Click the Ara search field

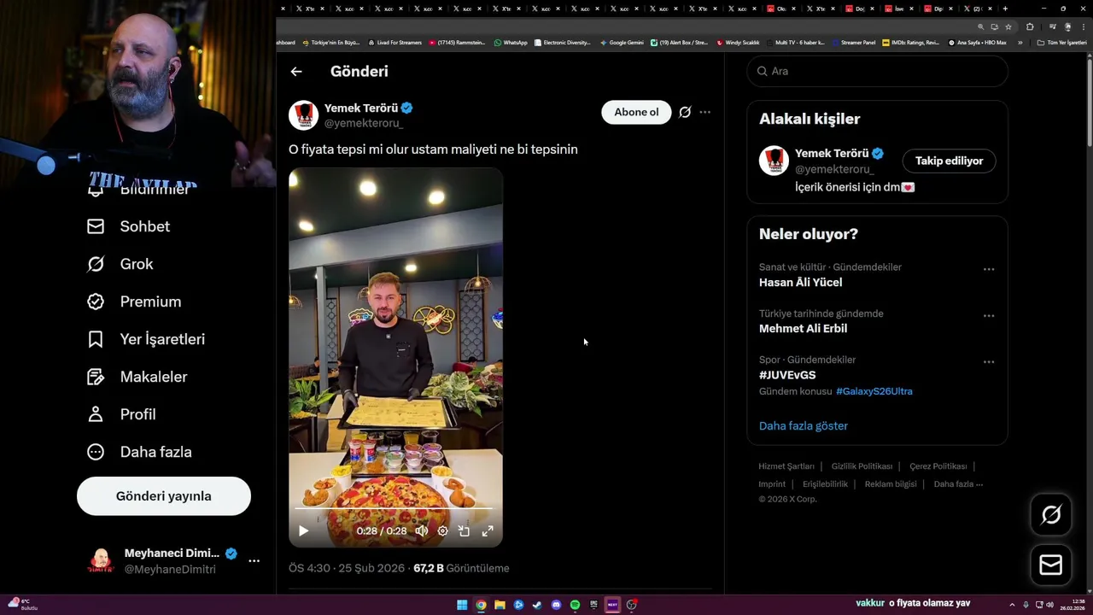[x=877, y=71]
